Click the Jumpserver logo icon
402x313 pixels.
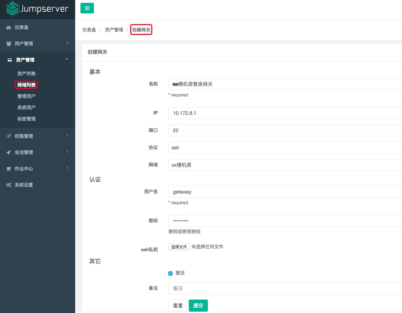point(12,9)
